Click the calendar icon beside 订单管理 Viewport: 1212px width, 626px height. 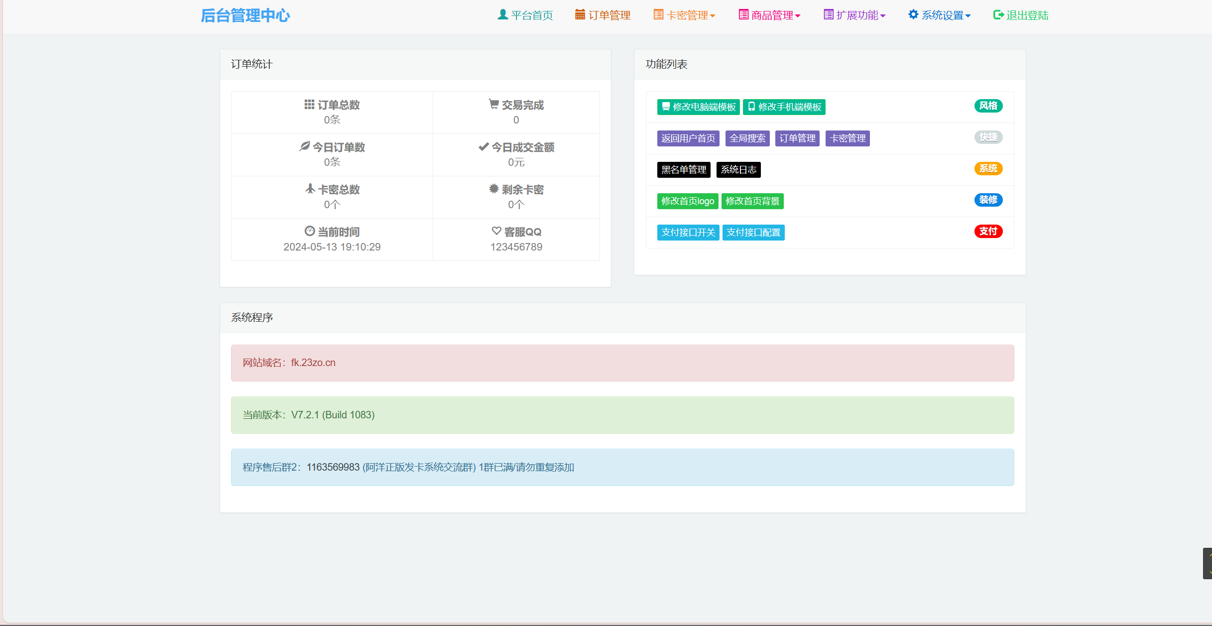[580, 14]
